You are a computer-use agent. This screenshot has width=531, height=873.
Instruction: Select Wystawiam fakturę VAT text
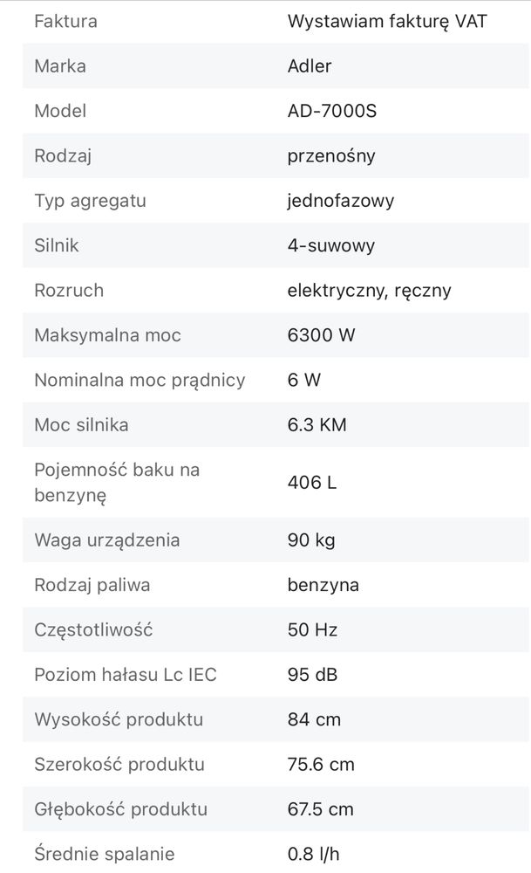387,21
